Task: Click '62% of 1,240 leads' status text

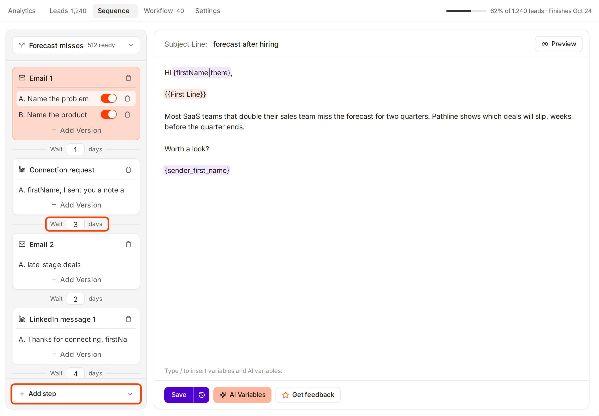Action: (517, 11)
